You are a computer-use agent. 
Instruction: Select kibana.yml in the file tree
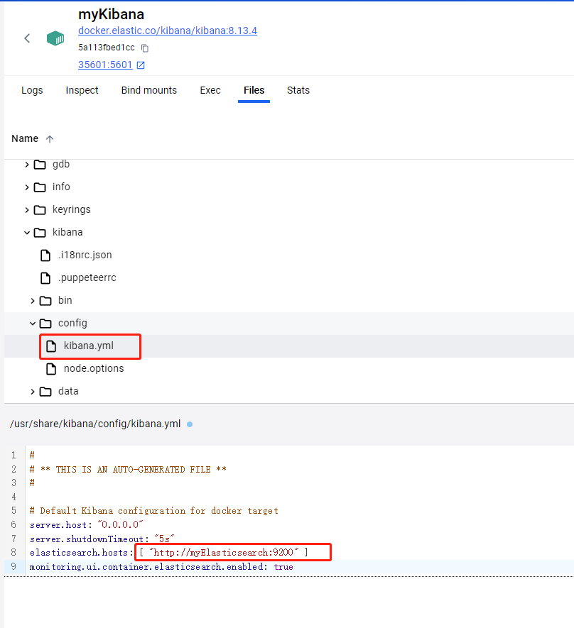(88, 346)
